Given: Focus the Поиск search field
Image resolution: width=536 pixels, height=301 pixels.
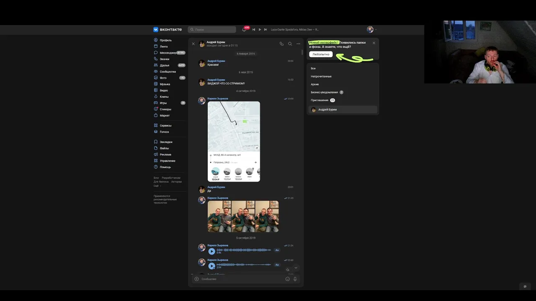Looking at the screenshot, I should click(212, 30).
